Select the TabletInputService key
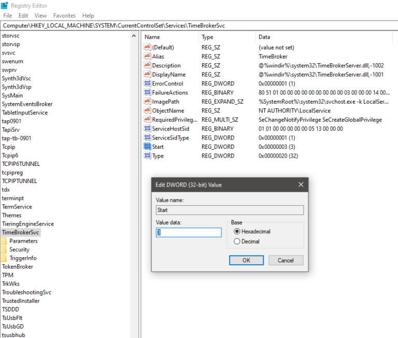This screenshot has width=398, height=338. click(x=25, y=112)
